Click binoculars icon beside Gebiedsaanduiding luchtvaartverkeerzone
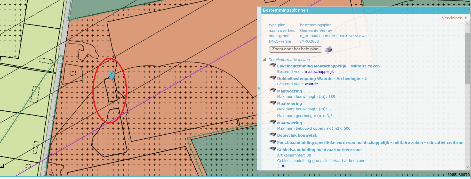471x179 pixels. click(273, 149)
